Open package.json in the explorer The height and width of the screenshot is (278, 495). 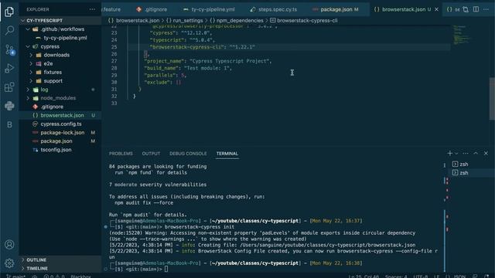click(x=60, y=141)
